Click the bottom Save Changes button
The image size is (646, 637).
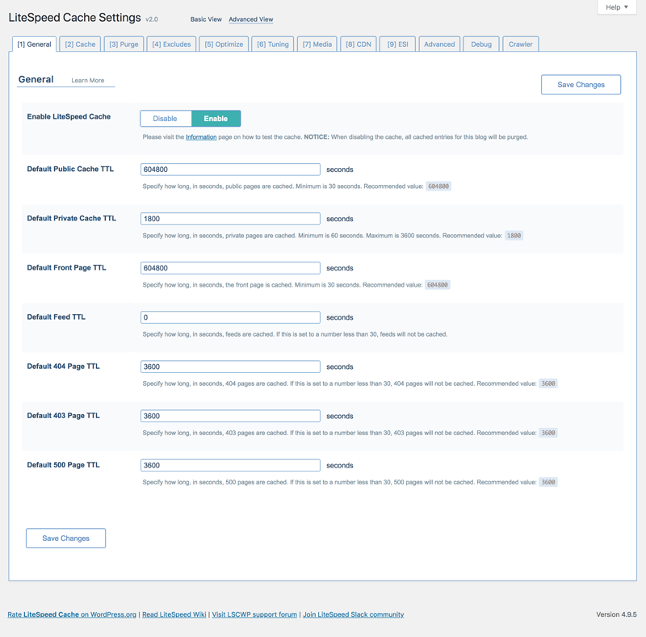click(x=66, y=539)
